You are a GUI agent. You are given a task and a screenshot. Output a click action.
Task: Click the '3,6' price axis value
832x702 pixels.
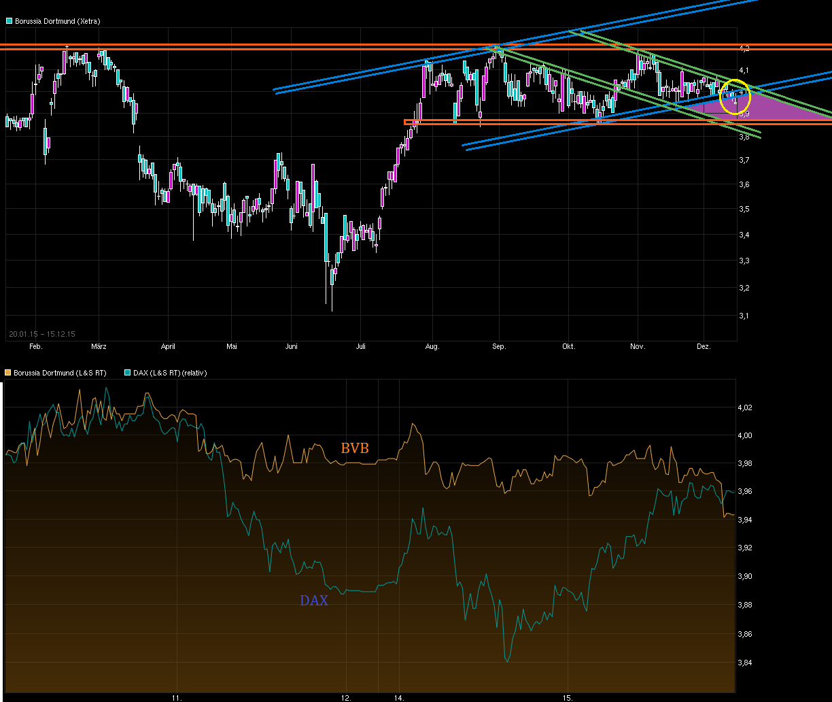pyautogui.click(x=745, y=184)
